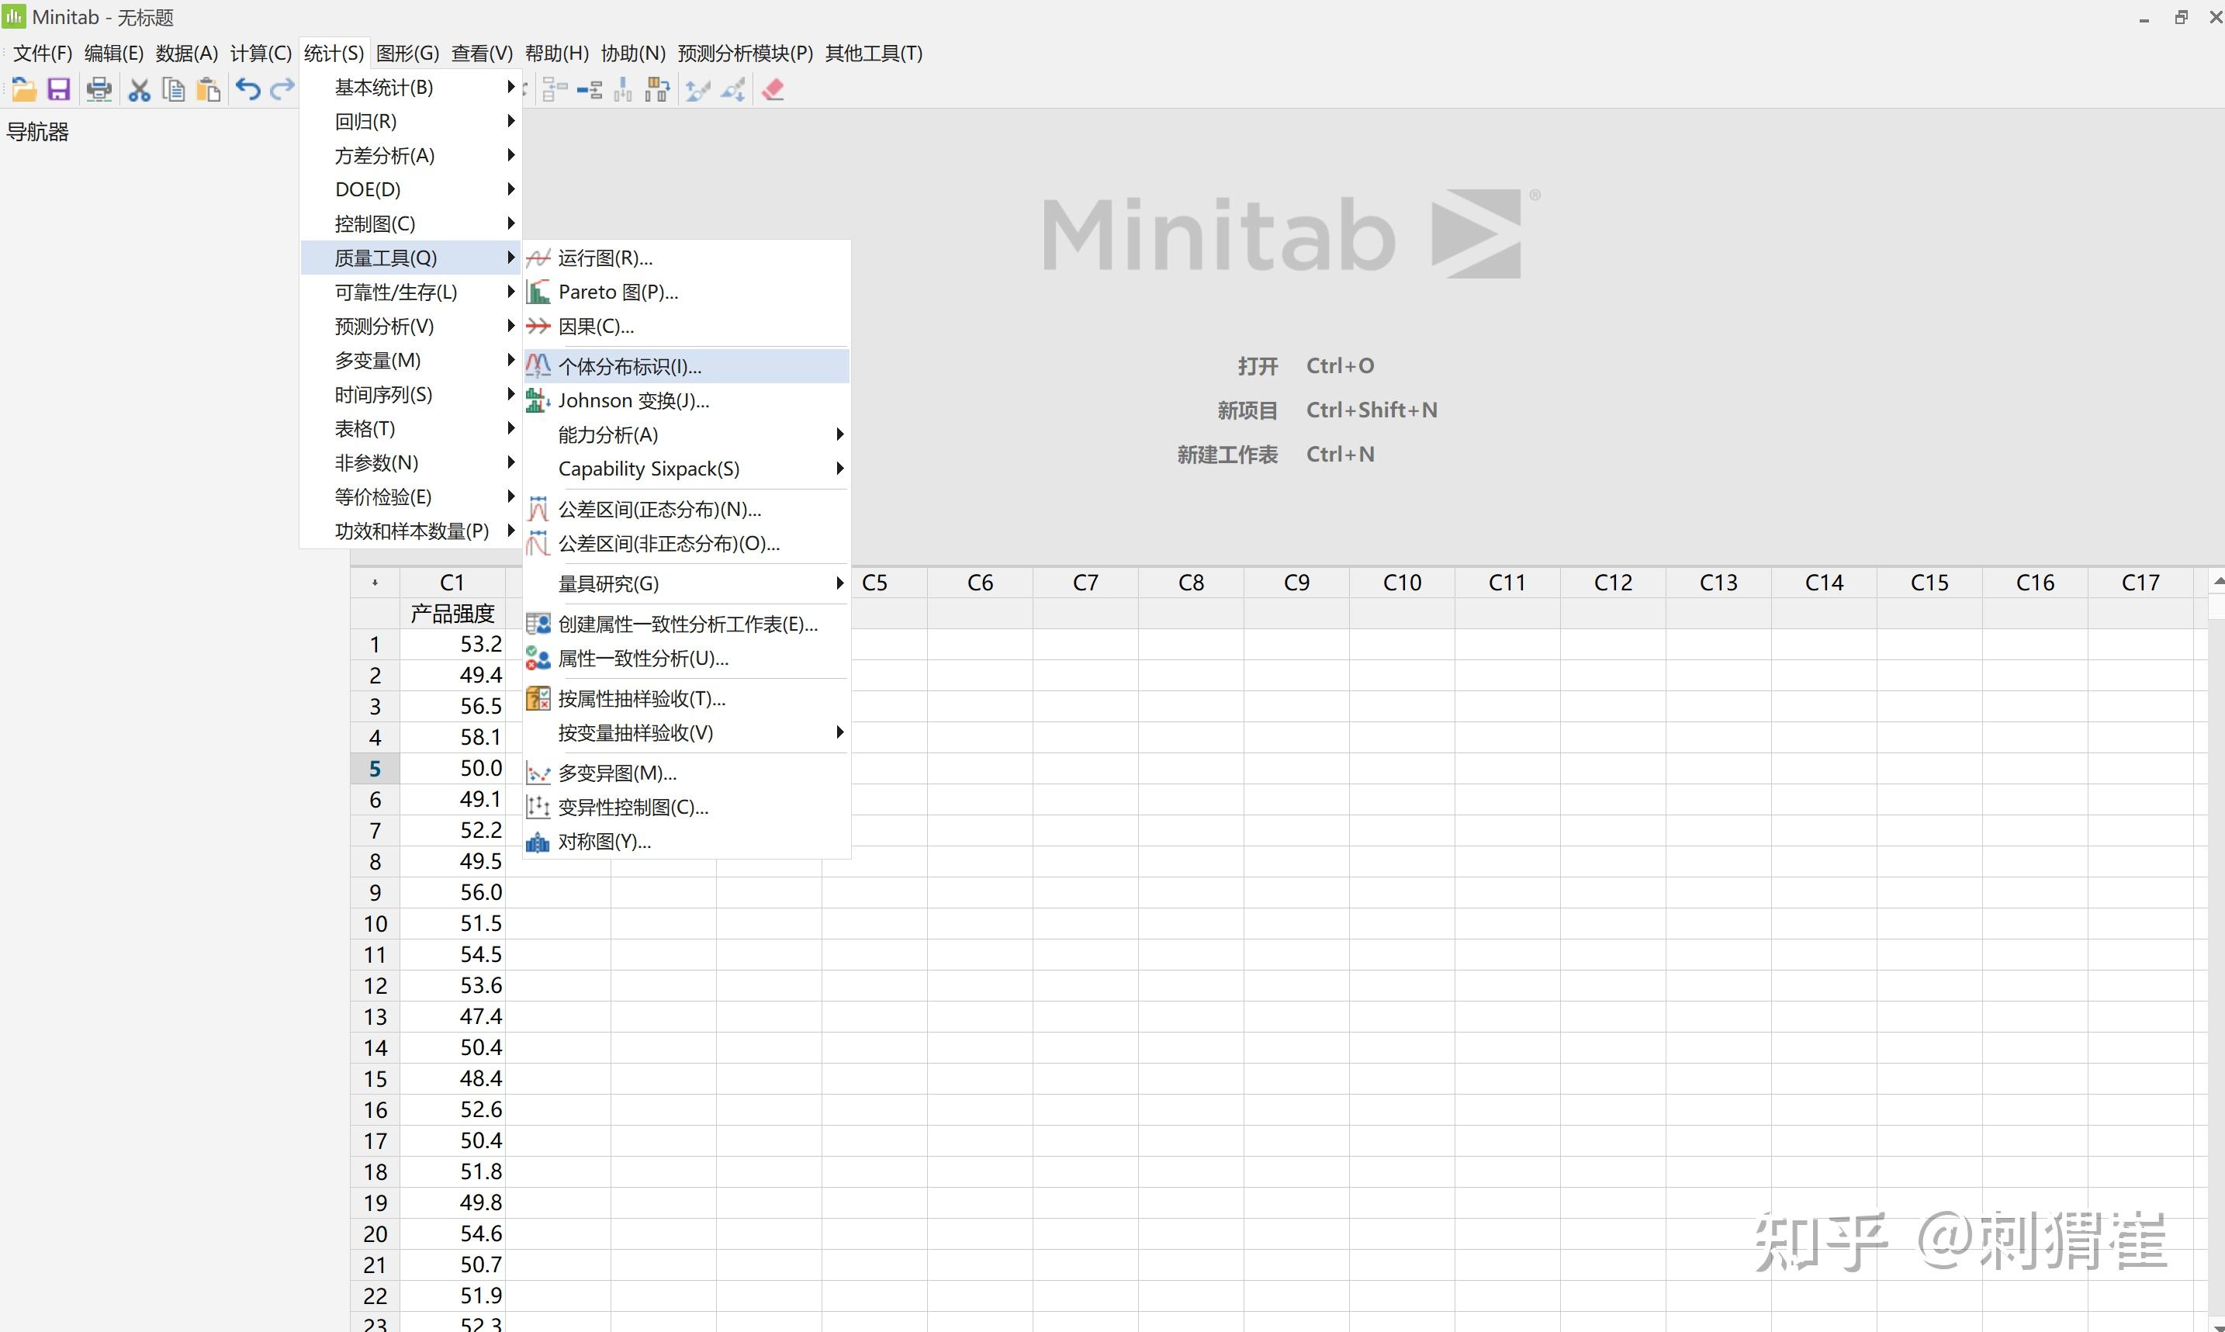Expand DOE(D) submenu
Screen dimensions: 2225x1332
tap(411, 190)
